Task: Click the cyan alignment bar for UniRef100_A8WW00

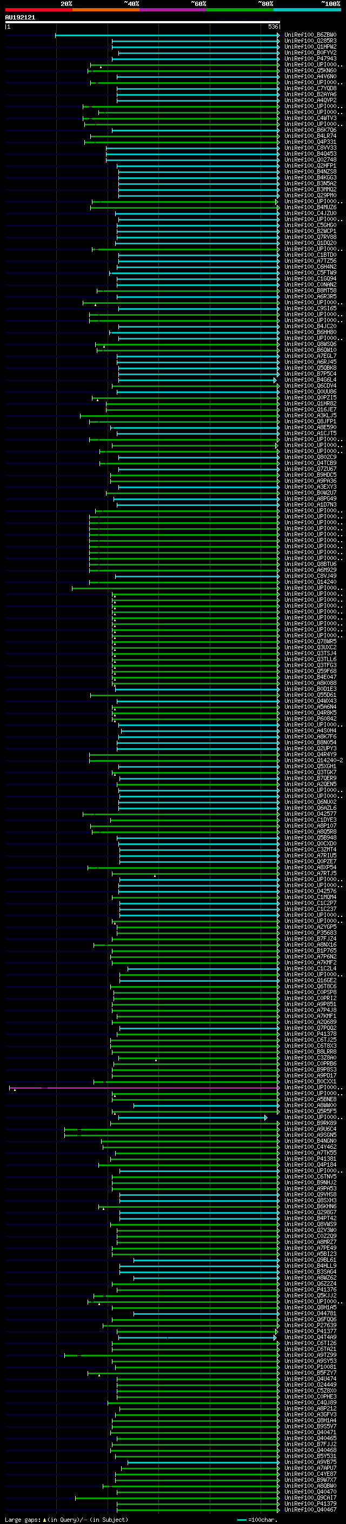Action: point(206,1104)
